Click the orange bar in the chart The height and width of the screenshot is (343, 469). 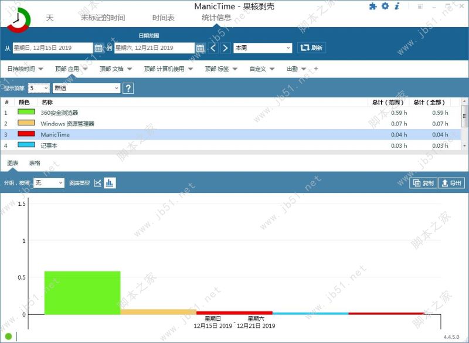pos(158,312)
